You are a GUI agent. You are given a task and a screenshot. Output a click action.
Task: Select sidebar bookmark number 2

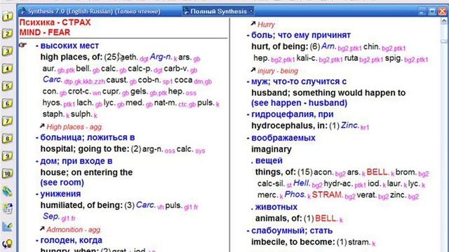(x=8, y=34)
